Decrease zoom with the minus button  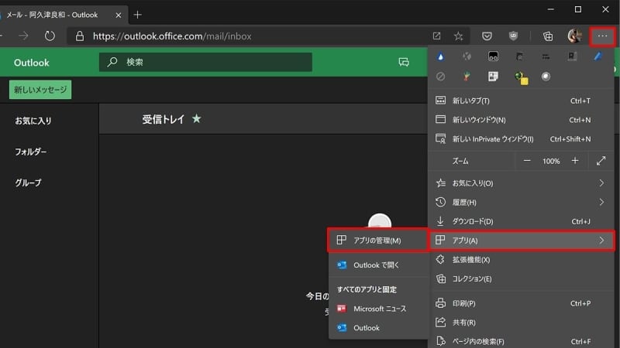coord(527,161)
